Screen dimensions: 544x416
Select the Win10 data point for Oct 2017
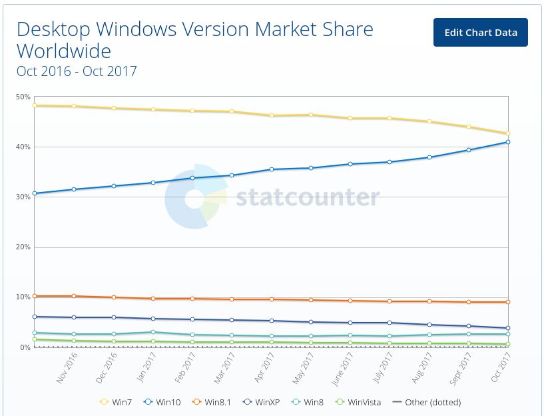(x=508, y=142)
